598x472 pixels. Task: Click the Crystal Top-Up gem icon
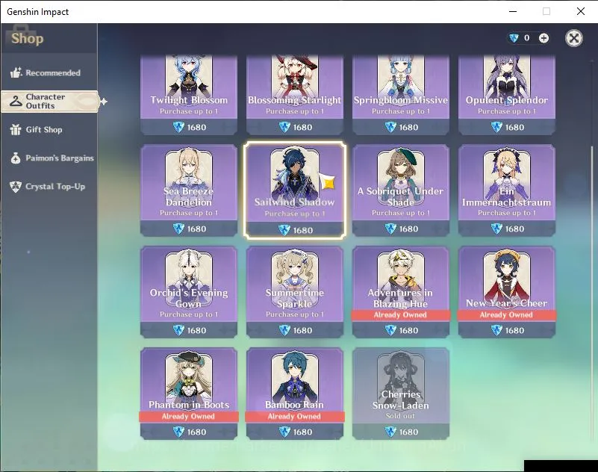pyautogui.click(x=16, y=187)
